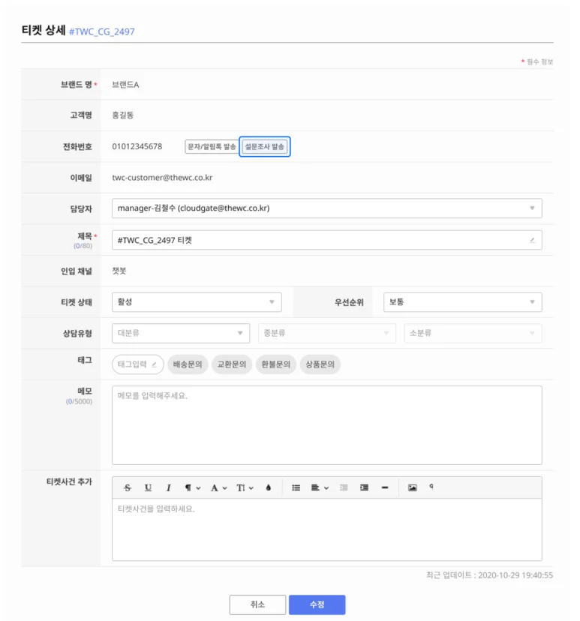Expand the 담당자 manager dropdown
Image resolution: width=580 pixels, height=621 pixels.
[326, 208]
